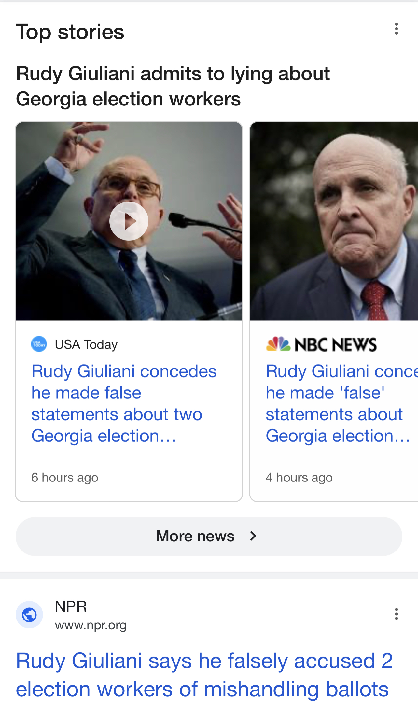Click the www.npr.org site URL
Viewport: 418px width, 711px height.
(x=91, y=625)
